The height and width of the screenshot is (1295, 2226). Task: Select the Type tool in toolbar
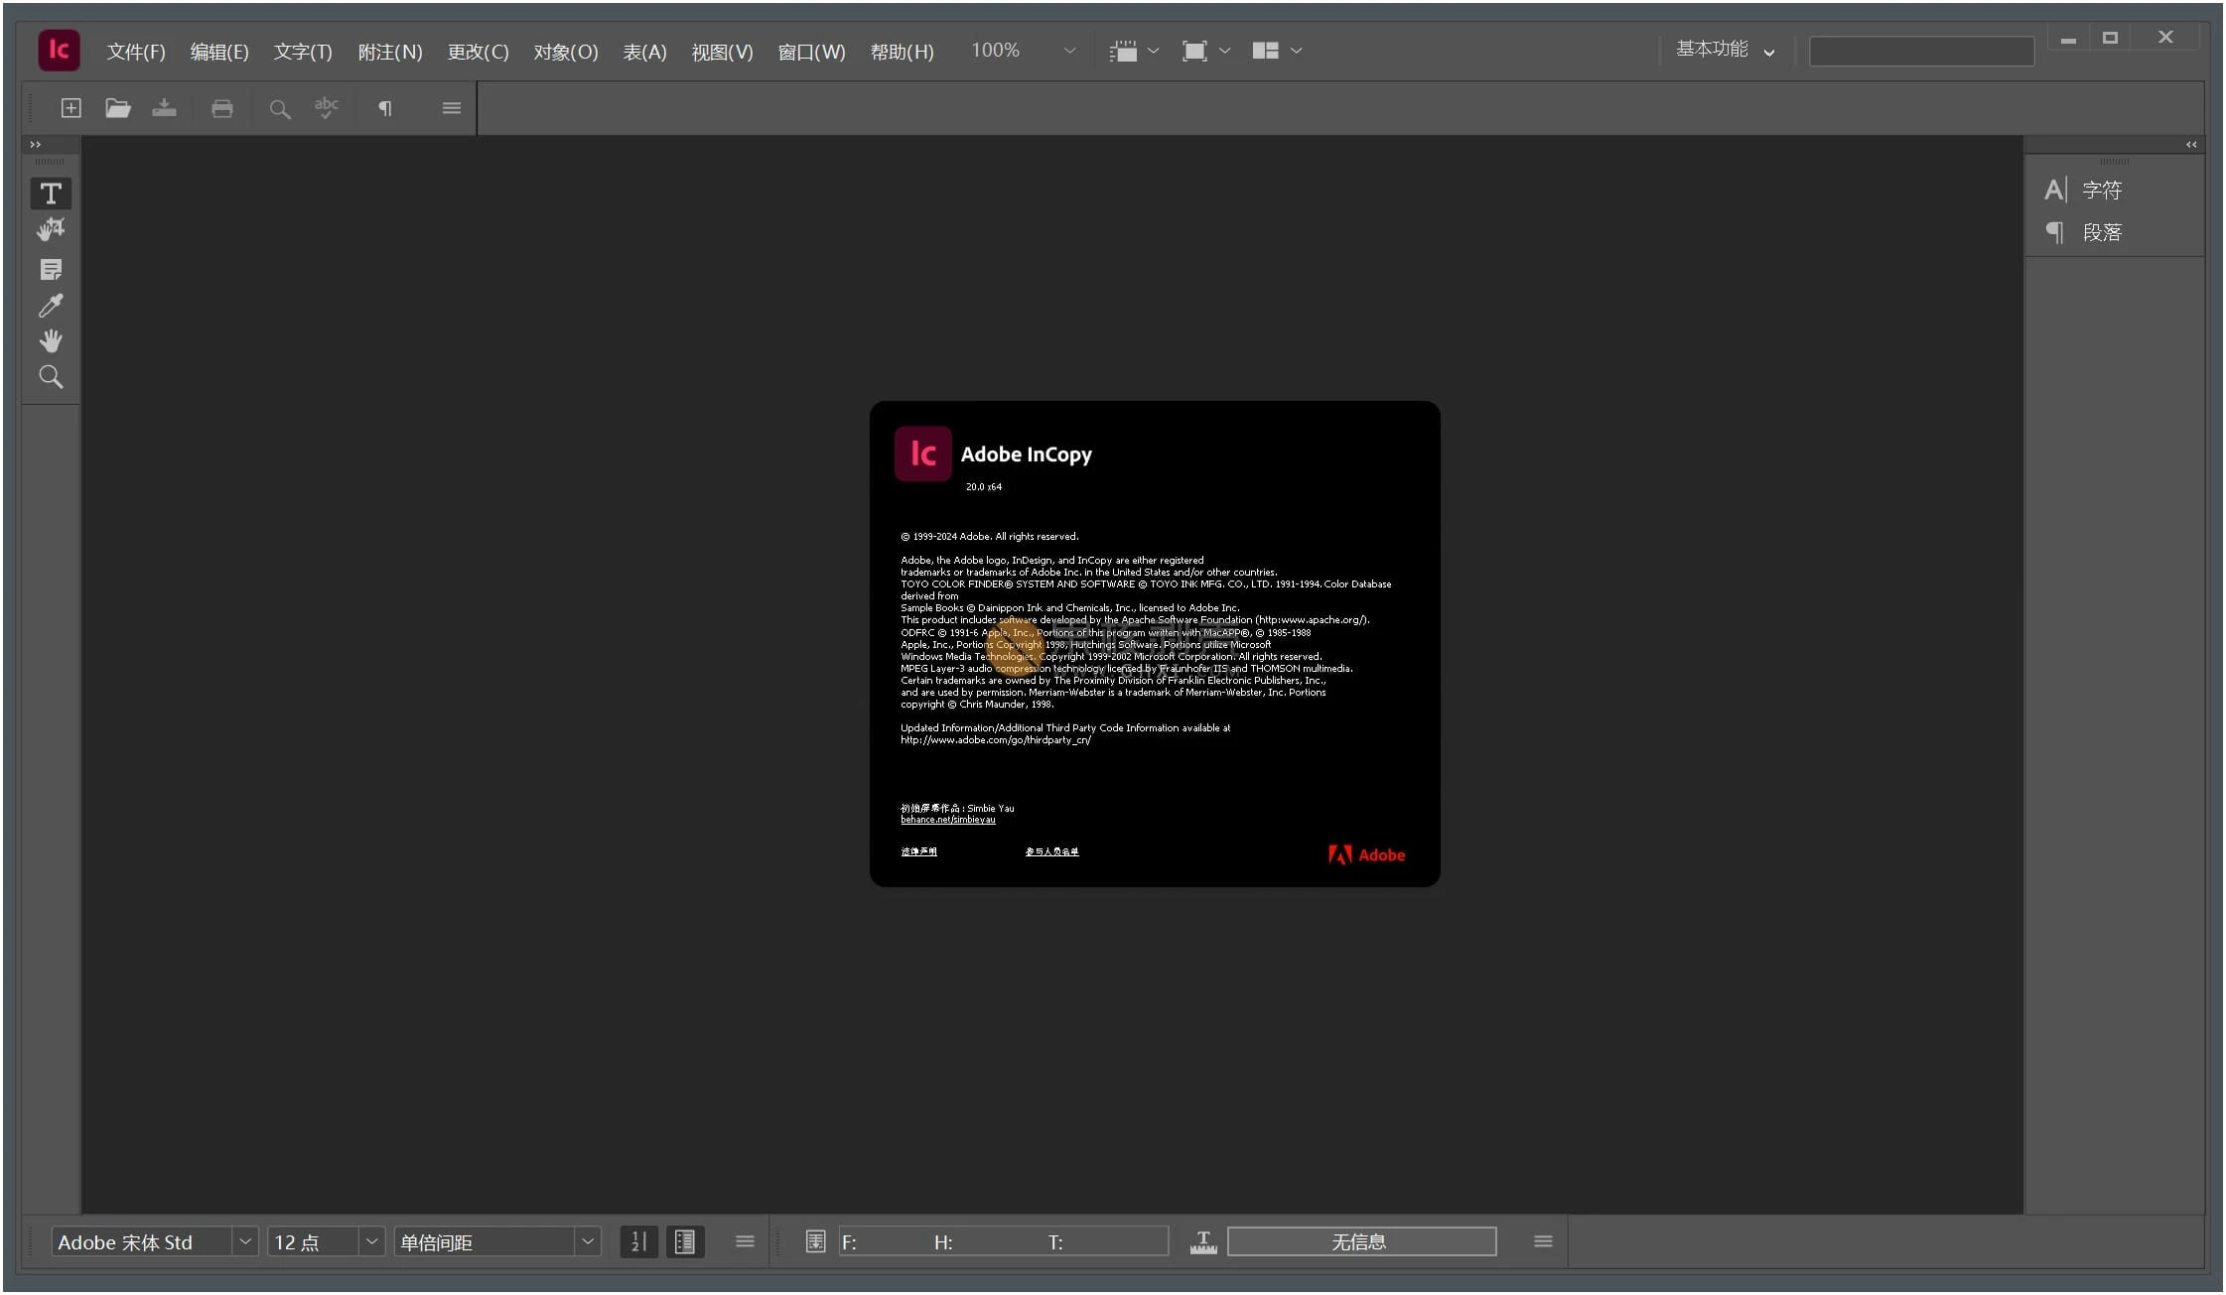point(50,192)
